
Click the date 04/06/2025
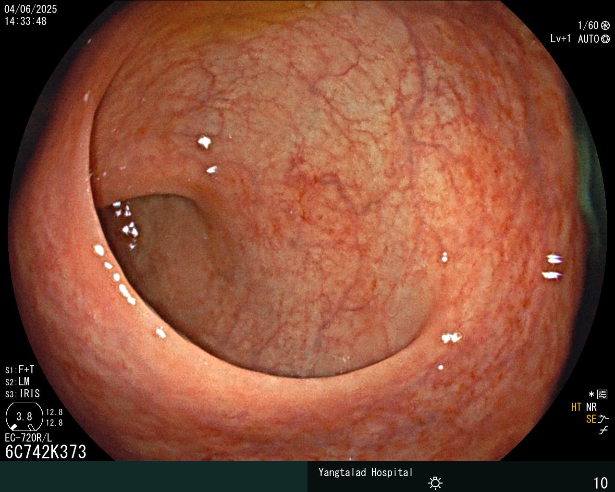pyautogui.click(x=31, y=9)
